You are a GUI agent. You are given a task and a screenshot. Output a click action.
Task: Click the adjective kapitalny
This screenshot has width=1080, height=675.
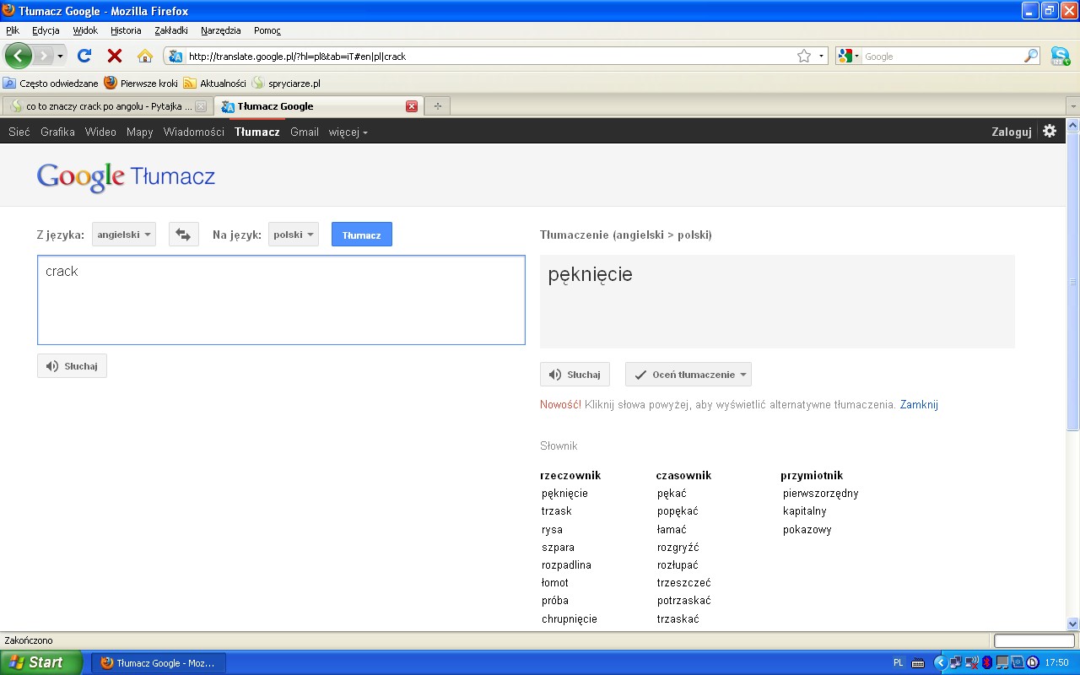pos(805,511)
